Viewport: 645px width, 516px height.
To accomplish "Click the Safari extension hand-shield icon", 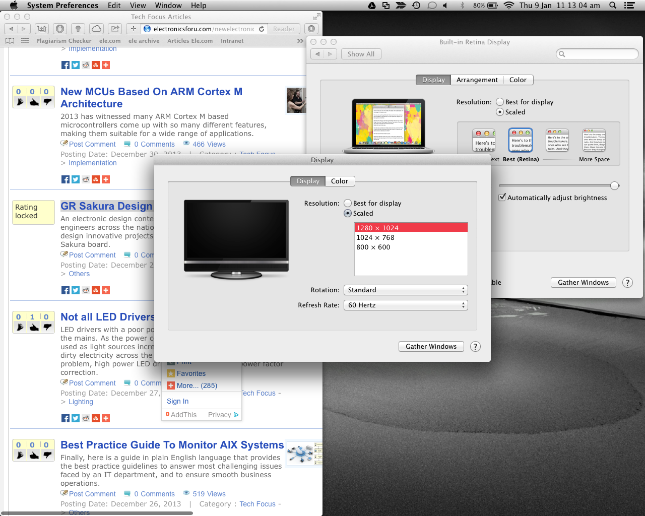I will pos(59,29).
